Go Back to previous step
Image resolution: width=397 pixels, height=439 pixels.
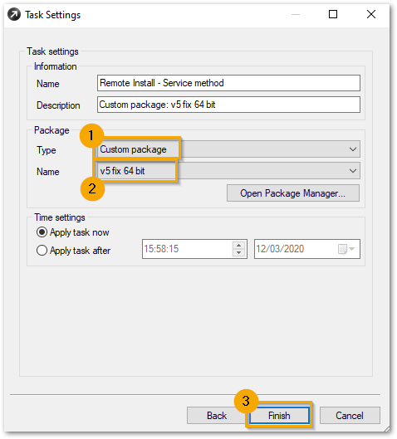click(x=217, y=416)
